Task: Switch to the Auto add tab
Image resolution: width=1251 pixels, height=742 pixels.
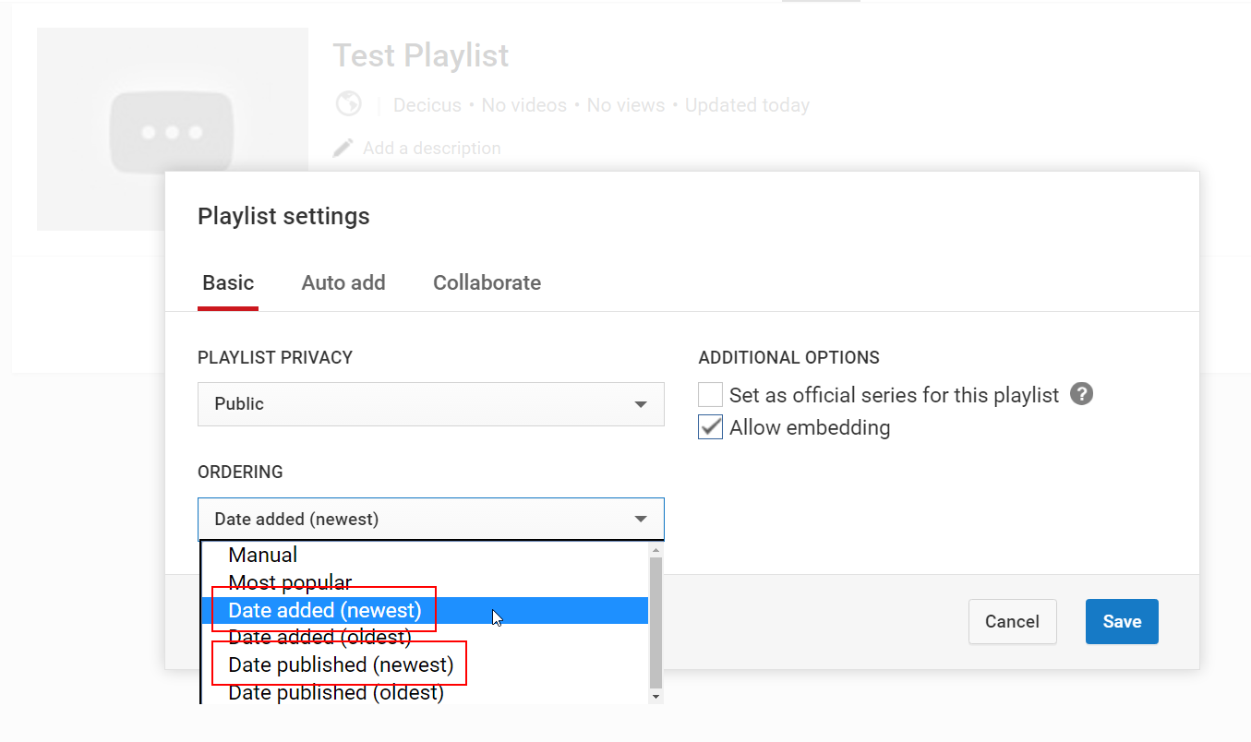Action: pos(343,282)
